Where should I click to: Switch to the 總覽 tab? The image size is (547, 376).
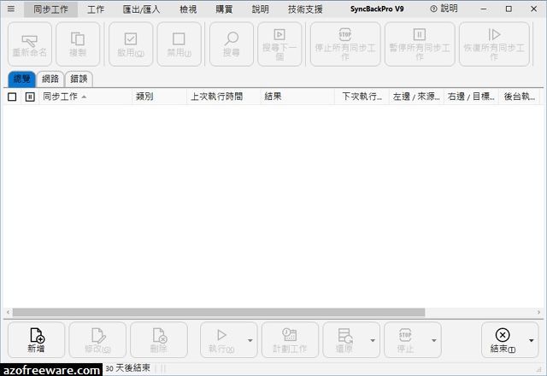21,79
